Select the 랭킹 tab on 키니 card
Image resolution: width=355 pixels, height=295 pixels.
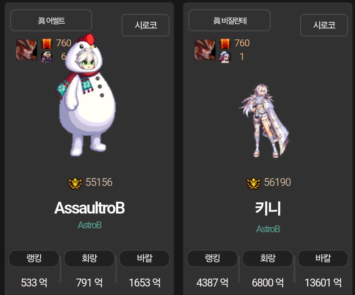[x=212, y=258]
